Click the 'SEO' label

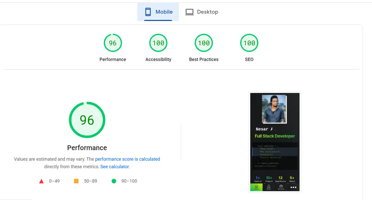[x=249, y=59]
